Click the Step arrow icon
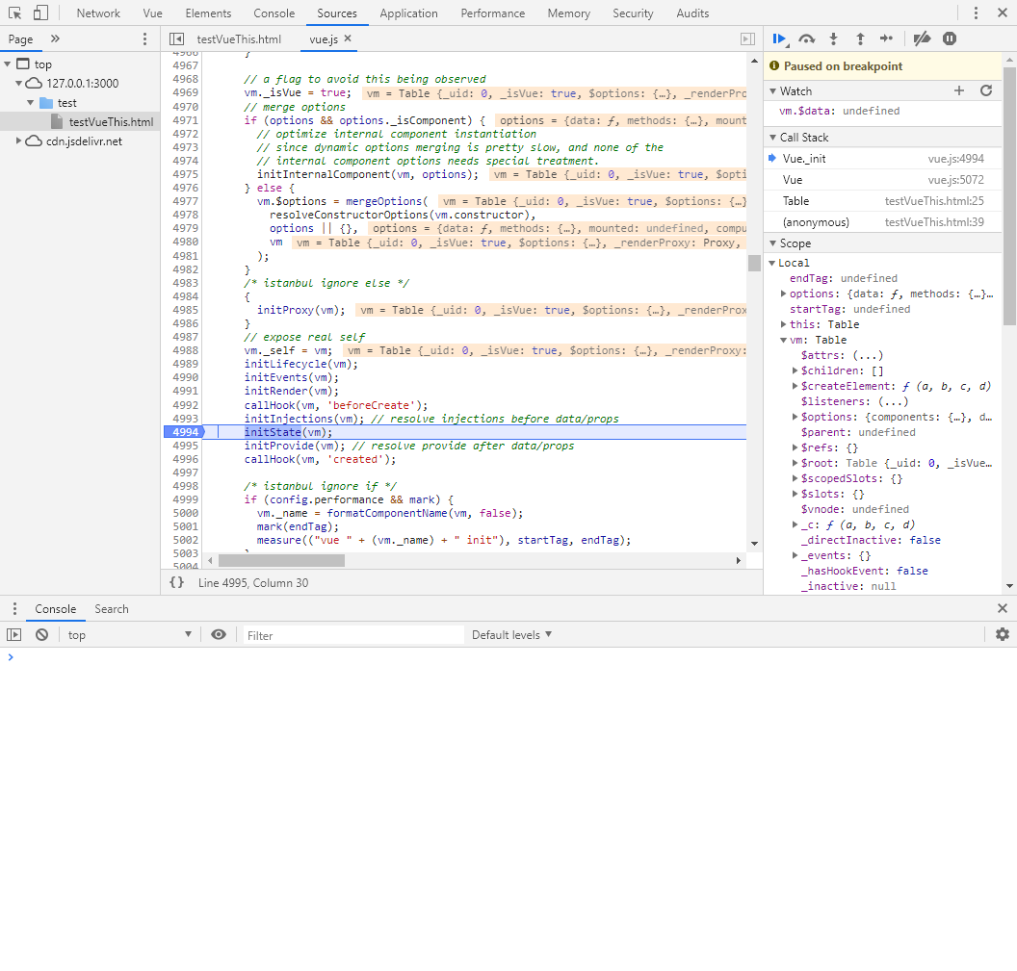This screenshot has height=971, width=1017. tap(886, 38)
